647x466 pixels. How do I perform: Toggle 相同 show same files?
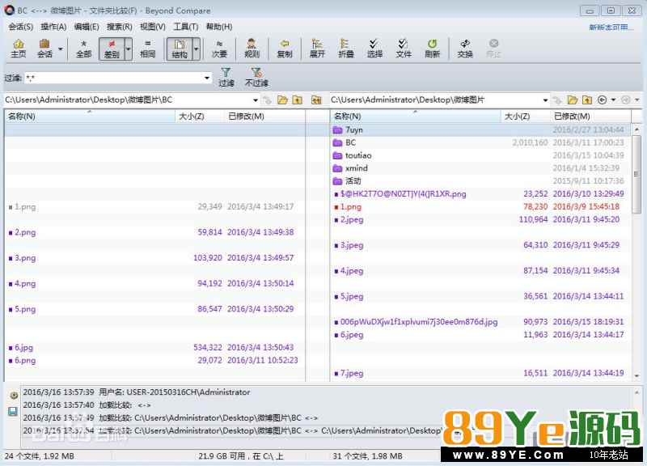147,49
